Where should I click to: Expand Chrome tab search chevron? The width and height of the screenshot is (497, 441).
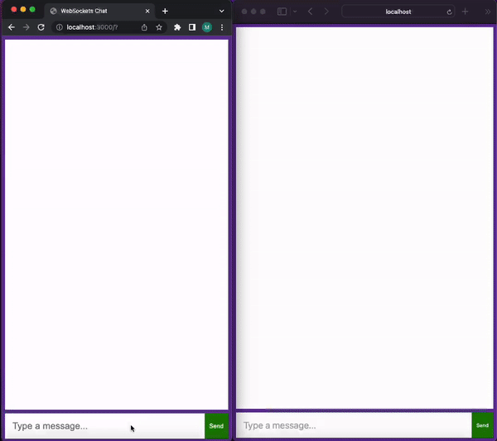point(221,11)
